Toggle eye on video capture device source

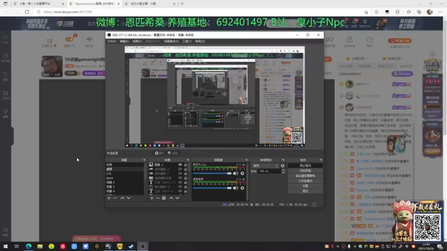coord(180,178)
